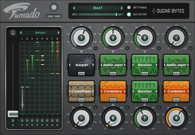Open the Beef preset name menu
Screen dimensions: 195x135
(x=98, y=8)
